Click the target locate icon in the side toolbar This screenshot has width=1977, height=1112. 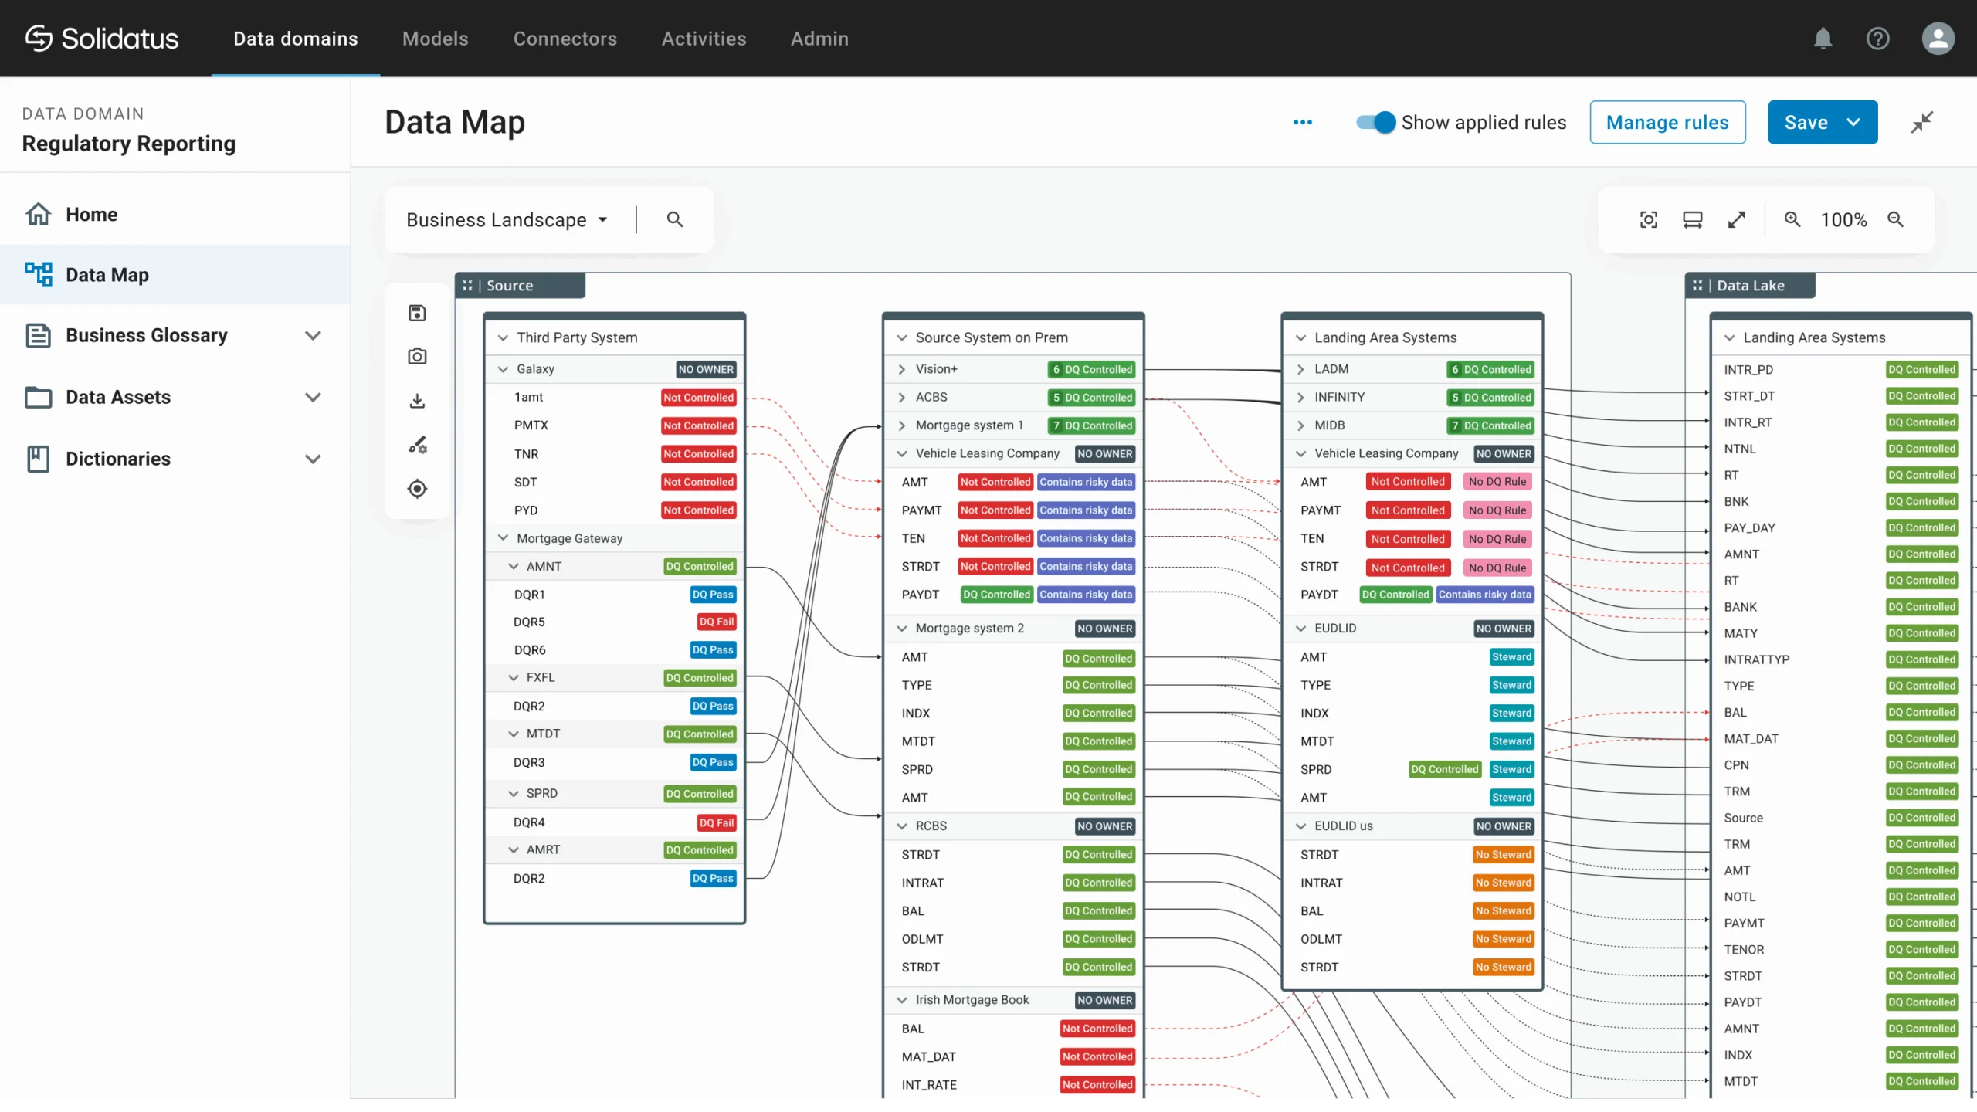click(417, 489)
